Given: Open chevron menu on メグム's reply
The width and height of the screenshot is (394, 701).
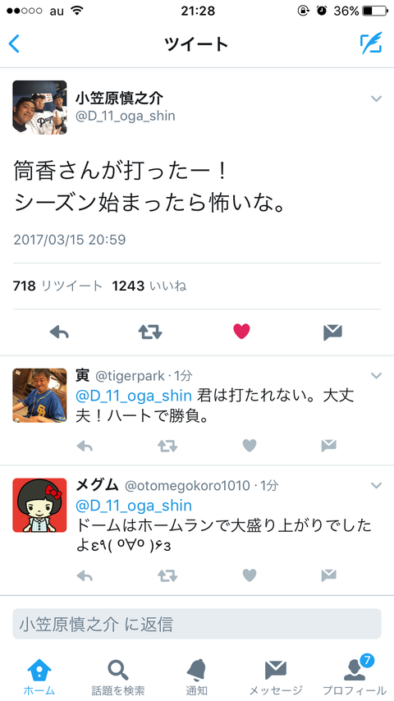Looking at the screenshot, I should click(x=376, y=485).
